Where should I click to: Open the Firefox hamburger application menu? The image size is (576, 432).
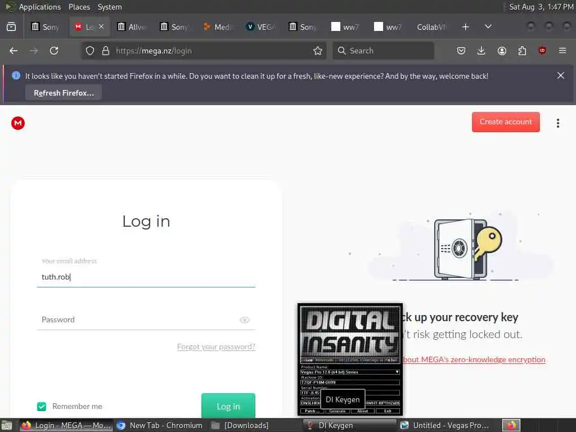[x=562, y=51]
